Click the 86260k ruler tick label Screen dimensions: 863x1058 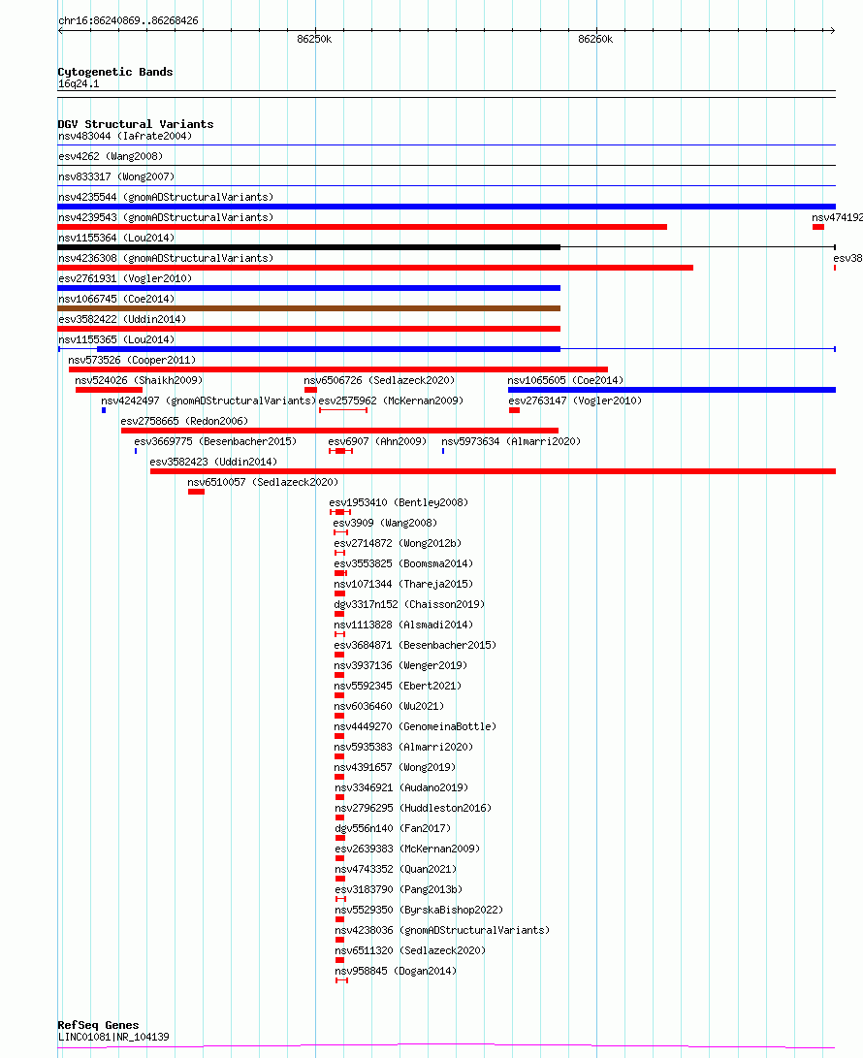[x=595, y=39]
